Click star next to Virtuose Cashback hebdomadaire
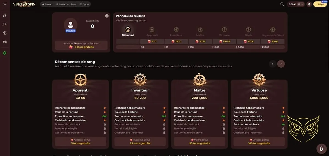 coord(283,120)
